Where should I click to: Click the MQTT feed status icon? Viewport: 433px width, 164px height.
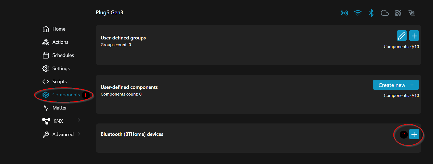(398, 13)
